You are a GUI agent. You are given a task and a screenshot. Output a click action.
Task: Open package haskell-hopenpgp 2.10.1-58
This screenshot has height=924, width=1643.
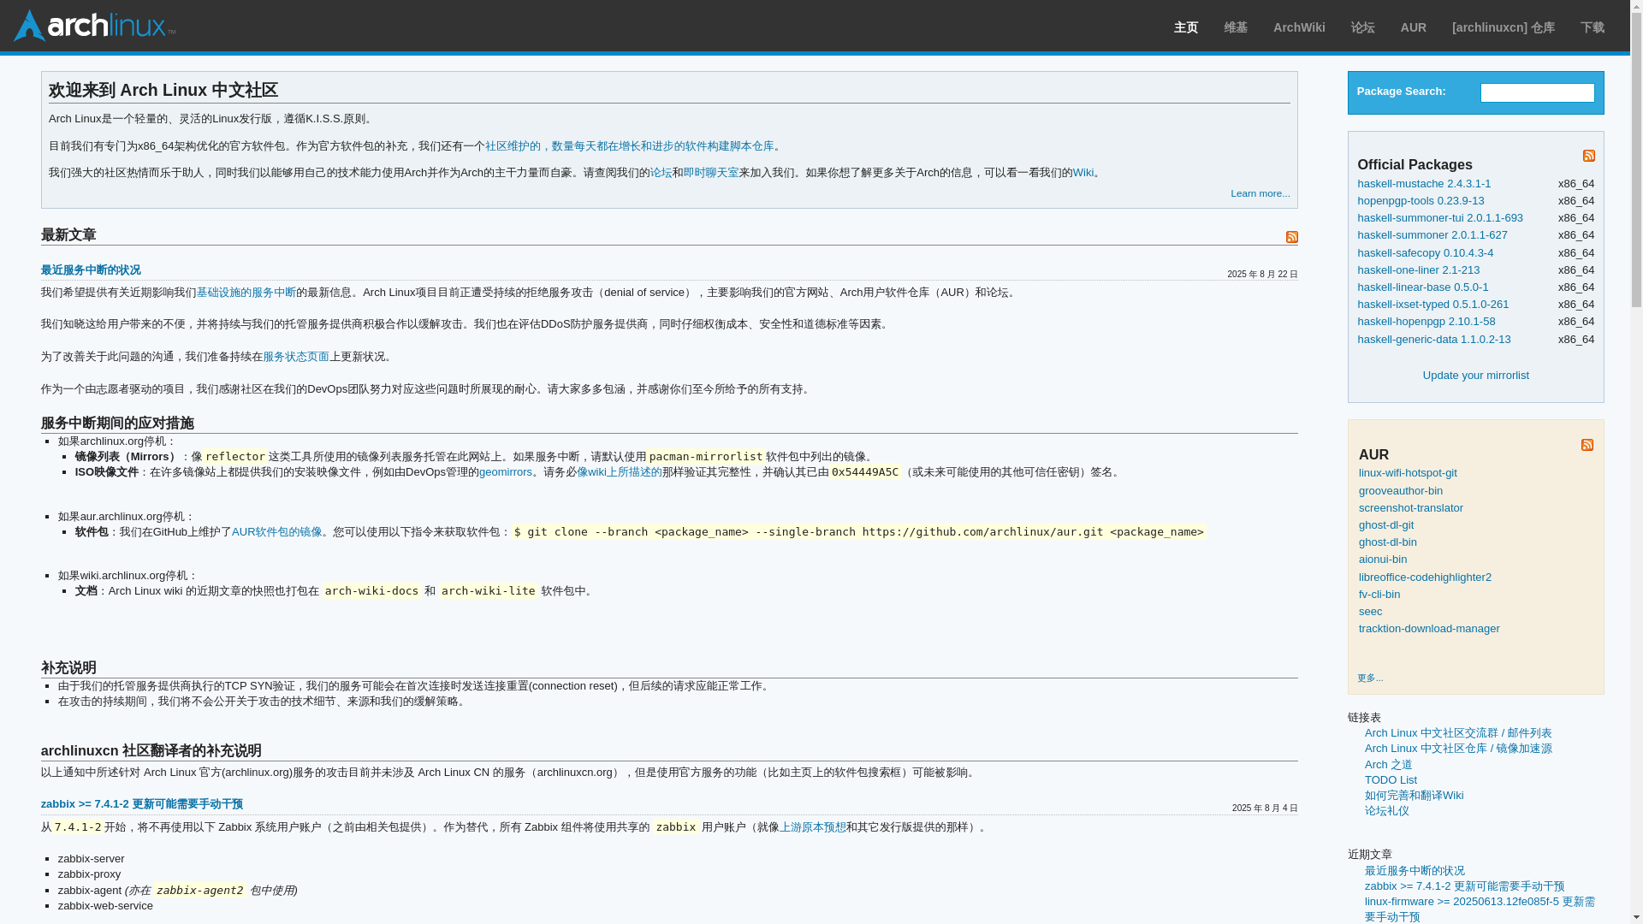pos(1426,322)
